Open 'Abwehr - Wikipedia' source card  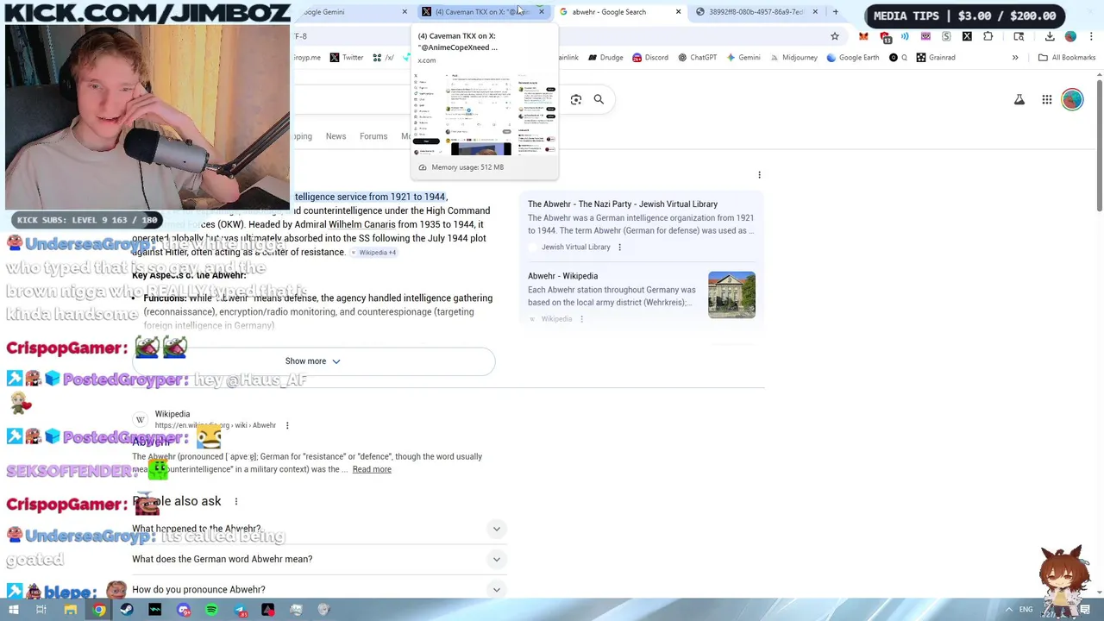[641, 298]
